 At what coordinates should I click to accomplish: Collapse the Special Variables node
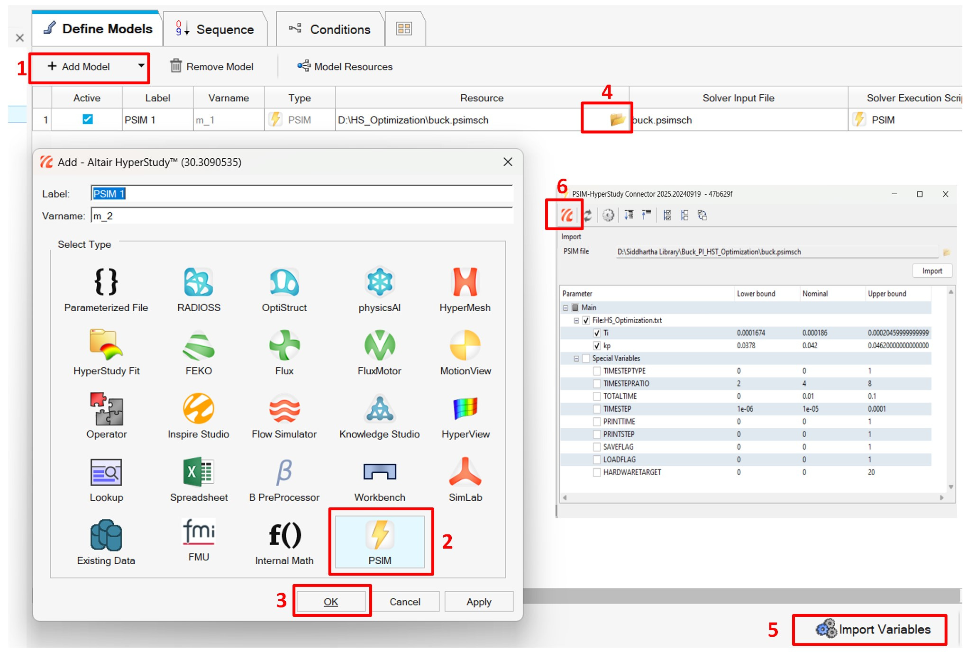pos(576,359)
